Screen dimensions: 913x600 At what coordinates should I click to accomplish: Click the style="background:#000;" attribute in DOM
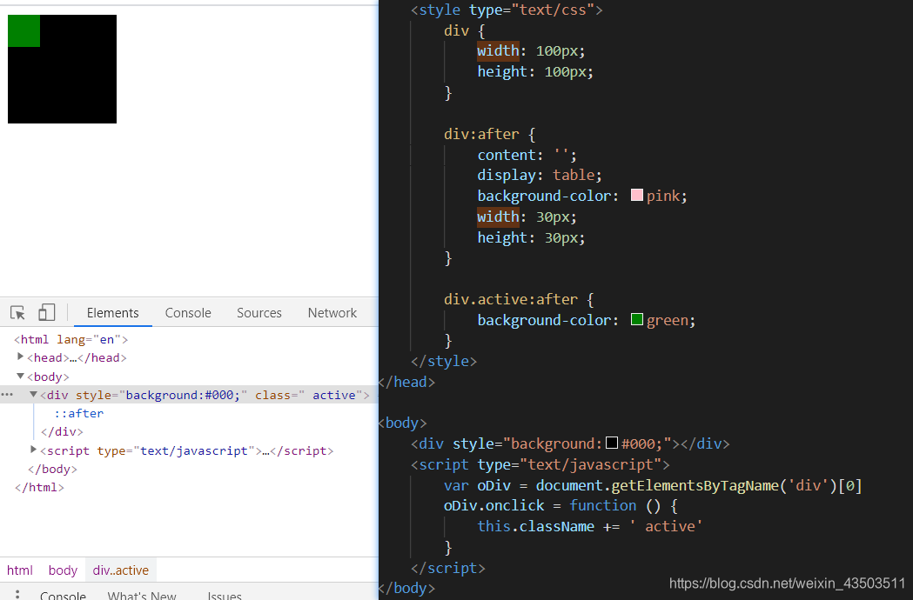point(161,395)
